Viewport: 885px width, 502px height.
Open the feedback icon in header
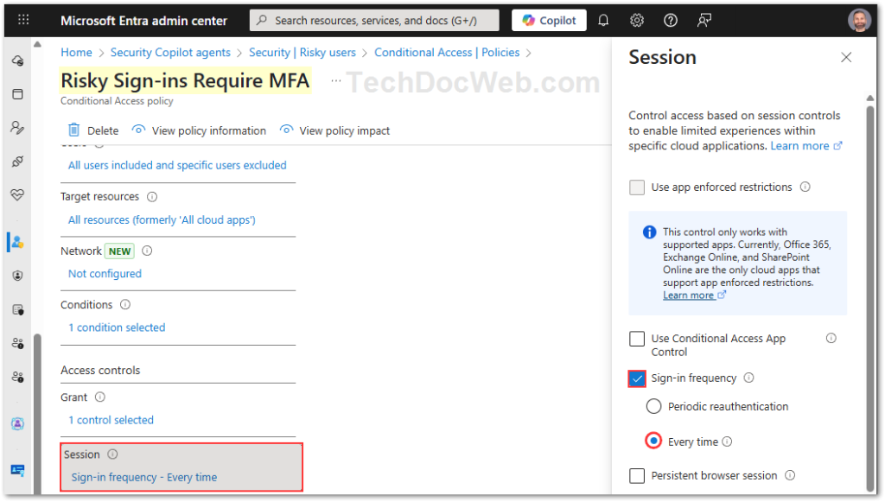point(705,20)
